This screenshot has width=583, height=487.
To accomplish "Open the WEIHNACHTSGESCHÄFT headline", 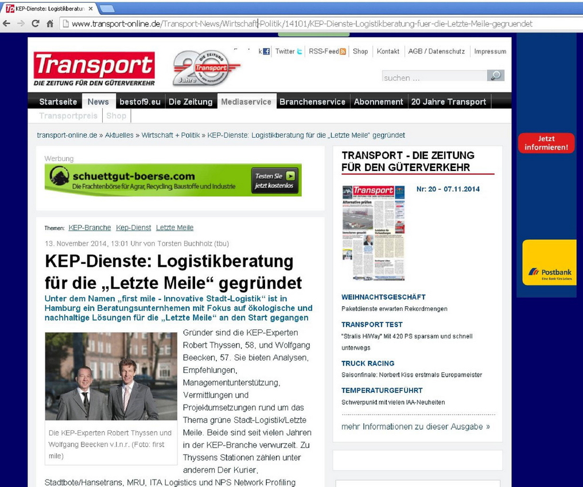I will click(x=383, y=297).
